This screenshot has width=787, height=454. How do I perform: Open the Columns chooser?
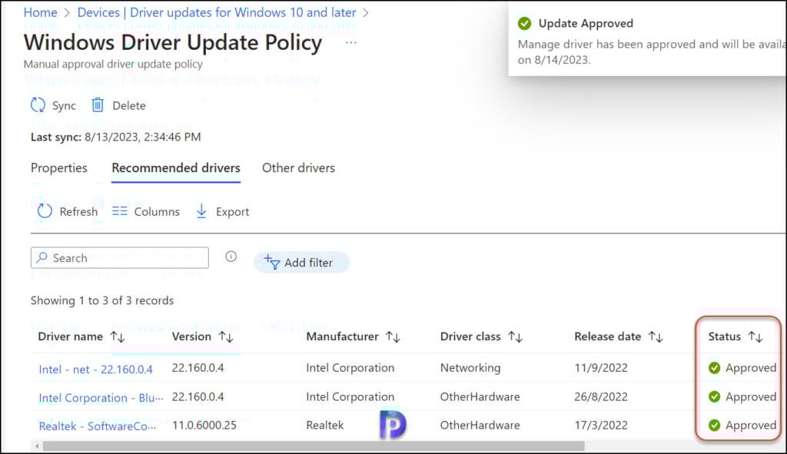click(x=145, y=212)
